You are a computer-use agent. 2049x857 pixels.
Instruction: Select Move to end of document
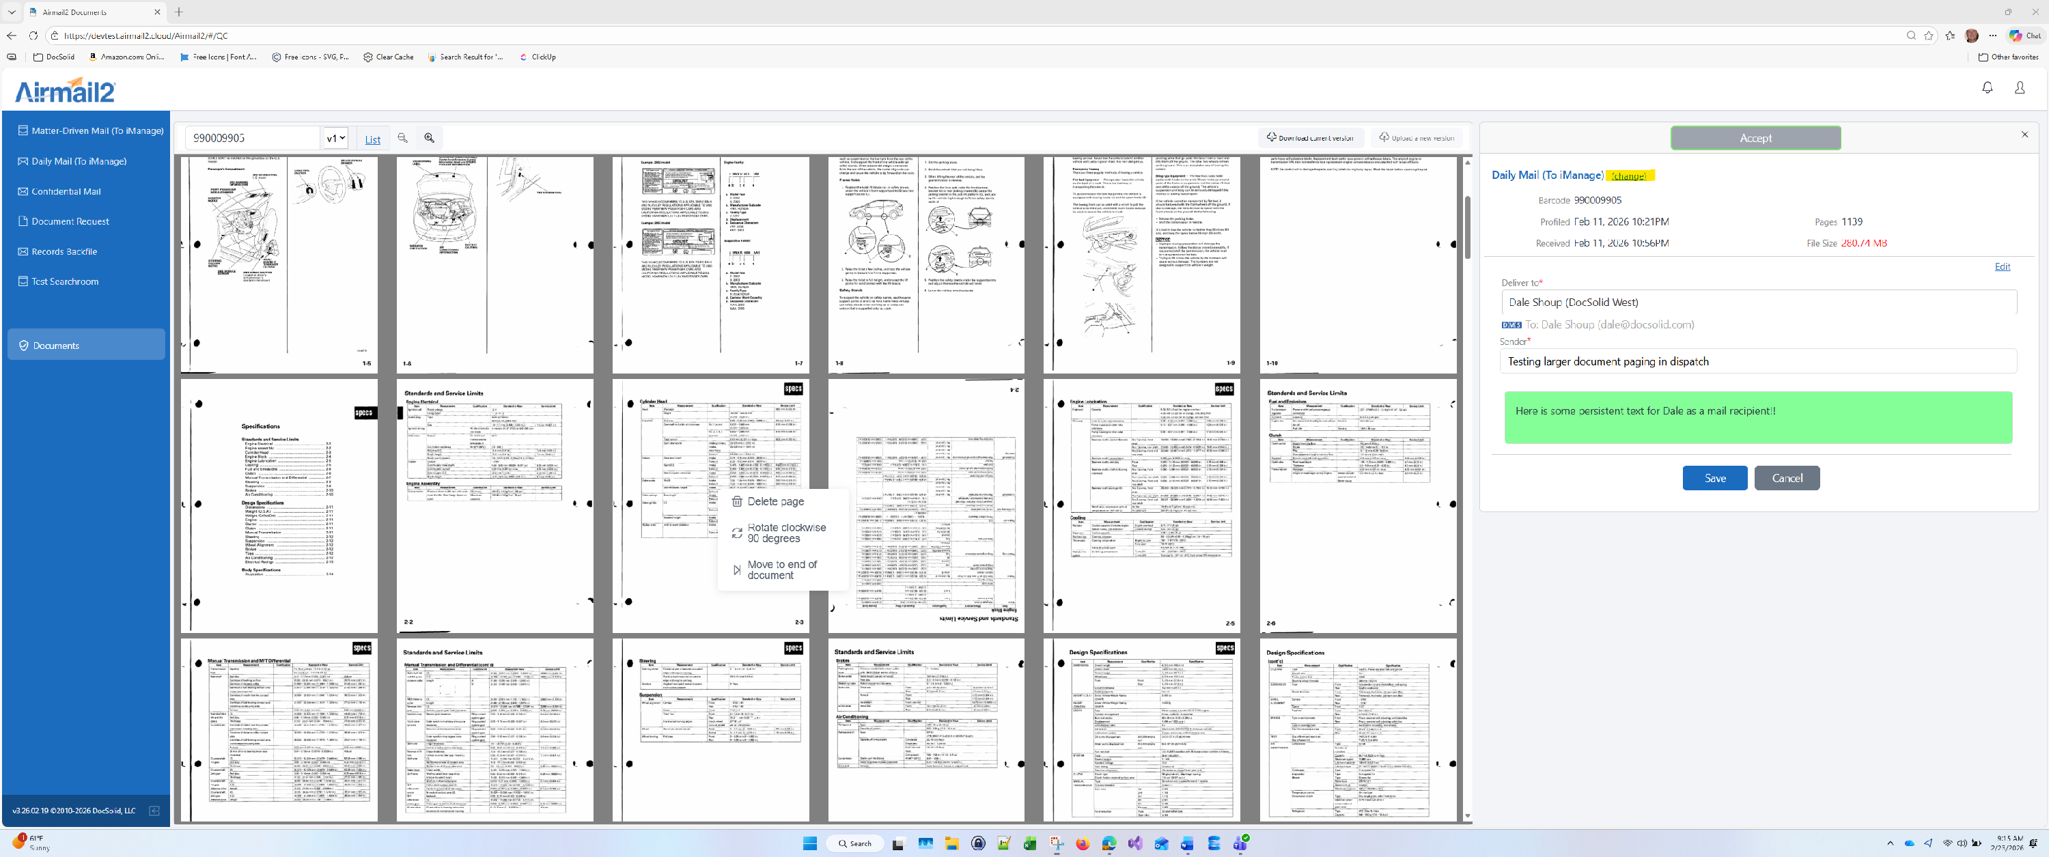point(781,570)
